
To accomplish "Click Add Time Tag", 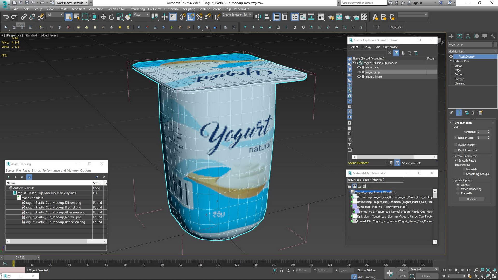I will (366, 277).
